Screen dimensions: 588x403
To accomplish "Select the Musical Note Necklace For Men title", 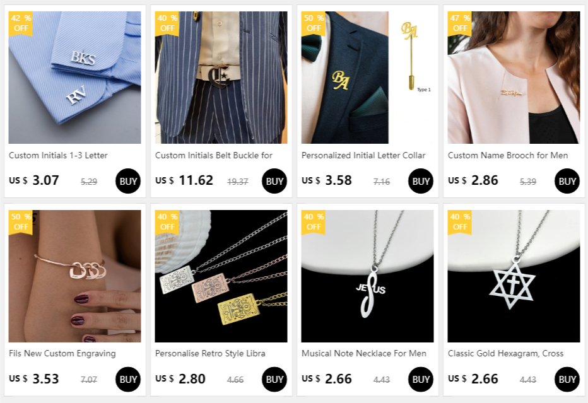I will [x=364, y=354].
